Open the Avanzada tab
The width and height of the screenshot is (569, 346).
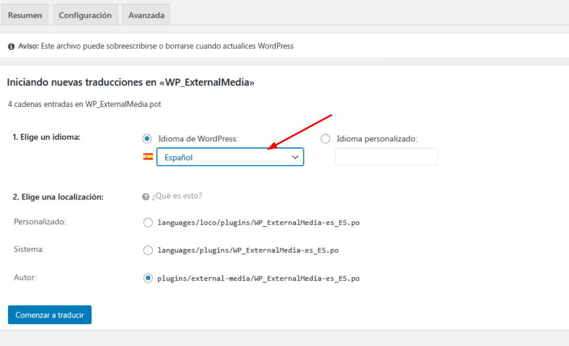click(x=146, y=15)
